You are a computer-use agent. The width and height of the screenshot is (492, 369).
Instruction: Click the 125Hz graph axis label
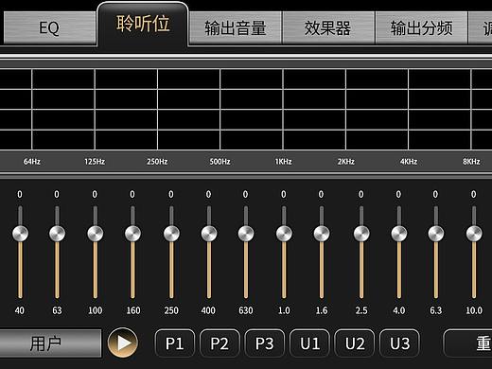tap(95, 162)
